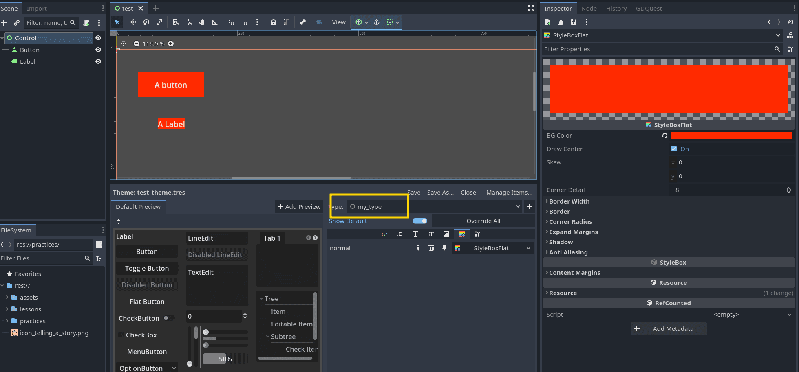This screenshot has height=372, width=799.
Task: Attach script to selected node icon
Action: pyautogui.click(x=86, y=23)
